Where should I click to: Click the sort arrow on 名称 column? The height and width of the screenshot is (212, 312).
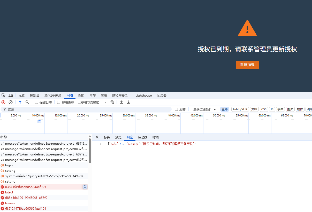pyautogui.click(x=90, y=137)
